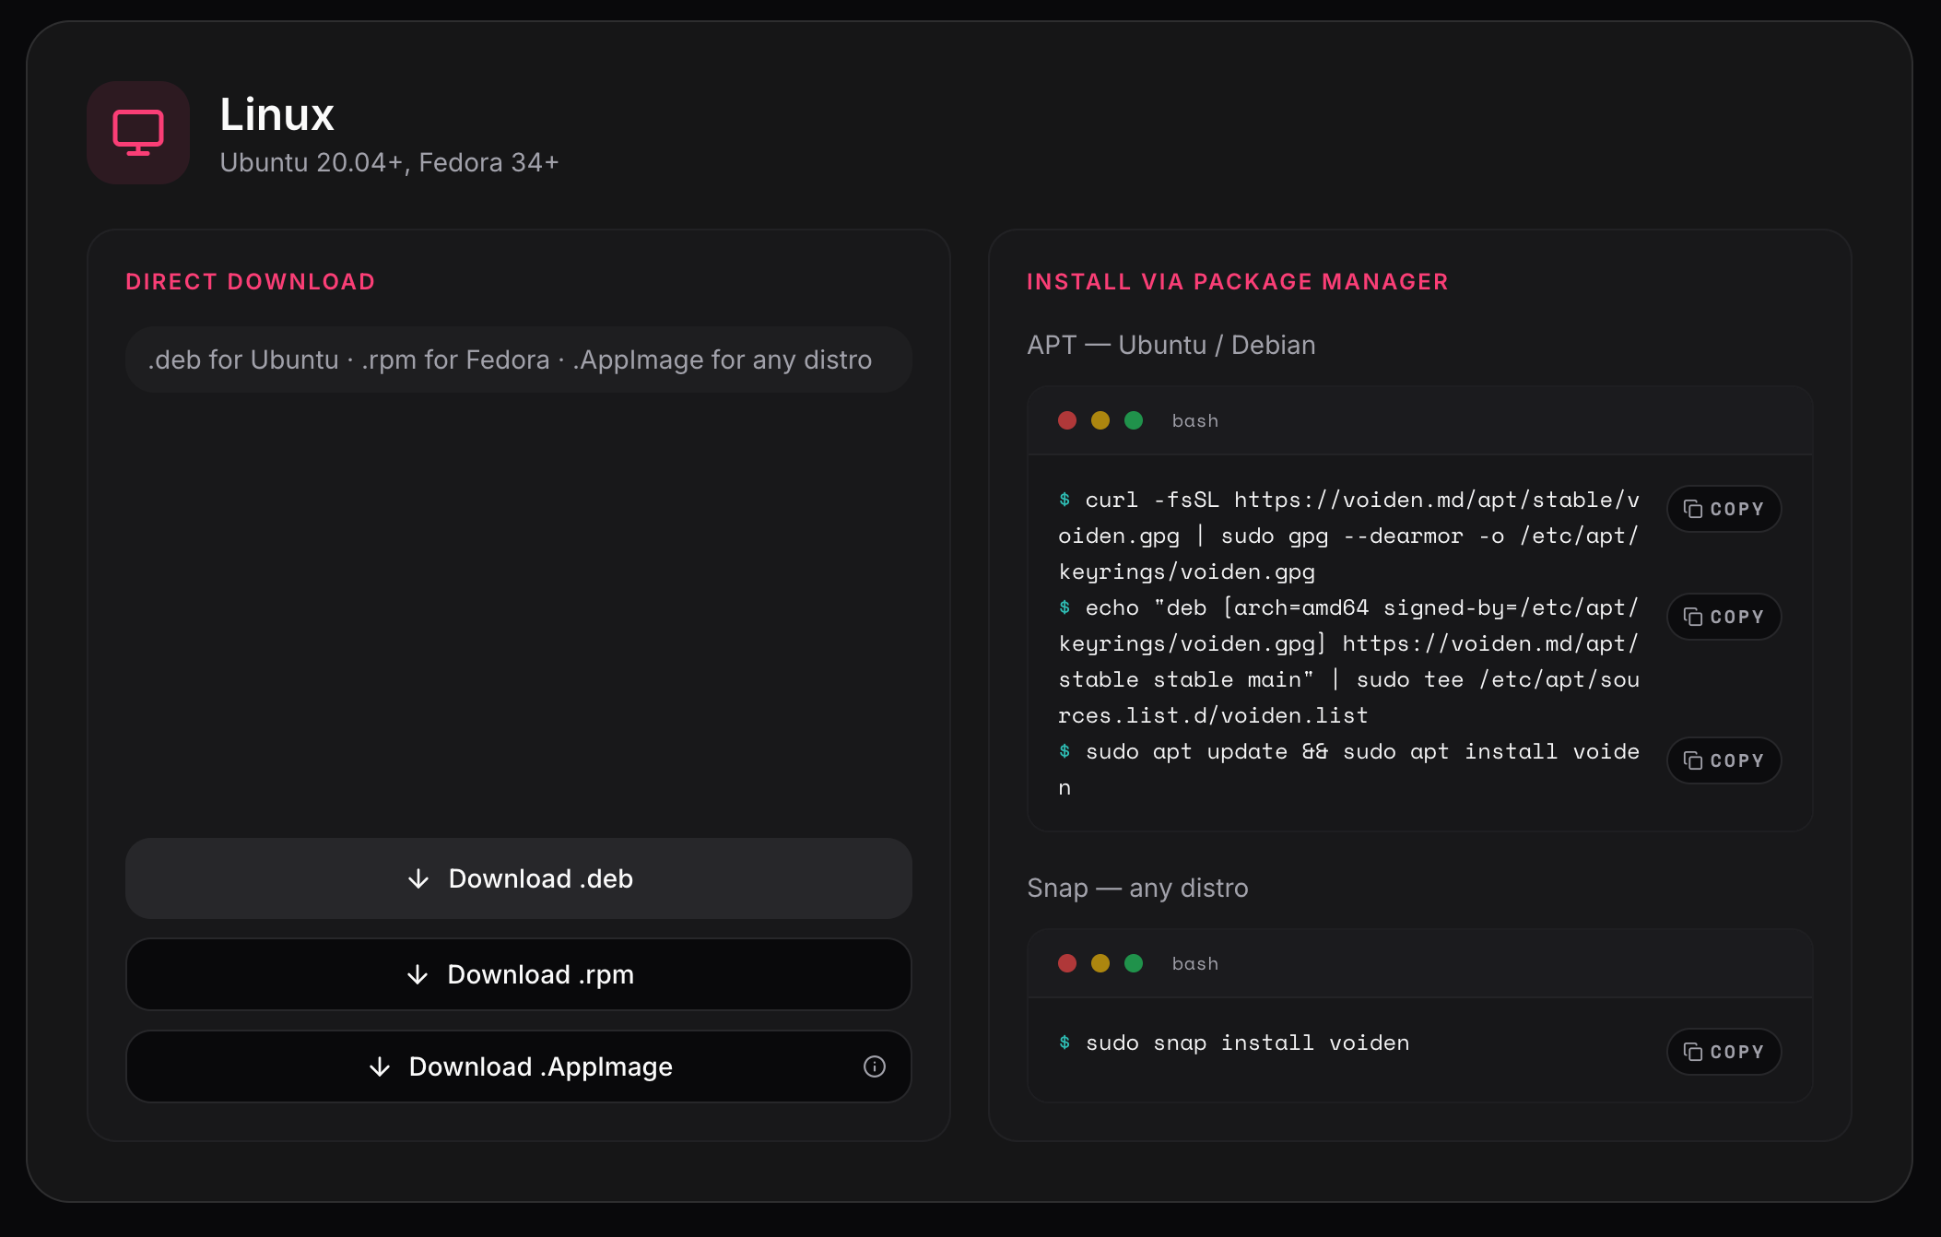
Task: Copy the sudo snap install command
Action: (1723, 1052)
